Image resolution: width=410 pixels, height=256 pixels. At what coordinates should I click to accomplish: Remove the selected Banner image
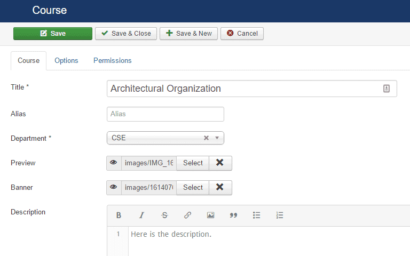[x=220, y=188]
